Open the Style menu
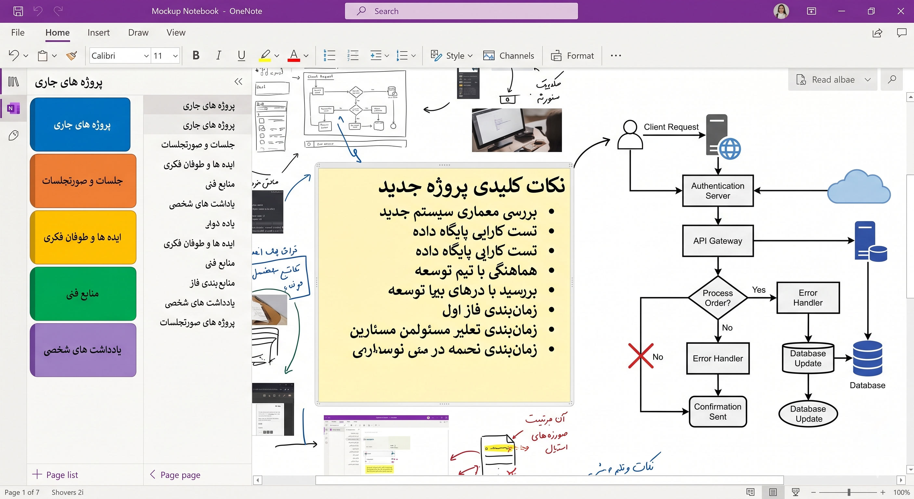The width and height of the screenshot is (914, 499). pyautogui.click(x=451, y=56)
